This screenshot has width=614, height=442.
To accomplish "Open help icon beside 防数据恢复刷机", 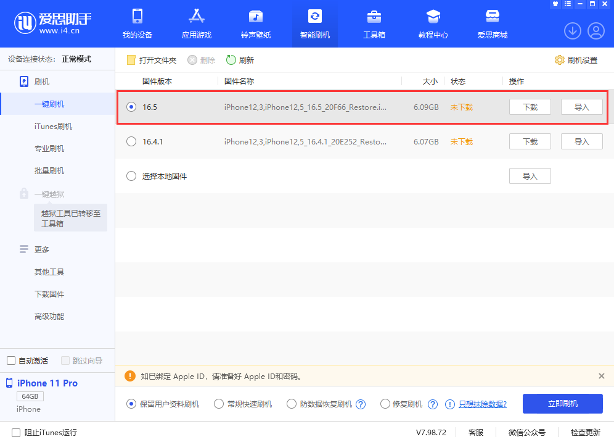I will pyautogui.click(x=361, y=404).
